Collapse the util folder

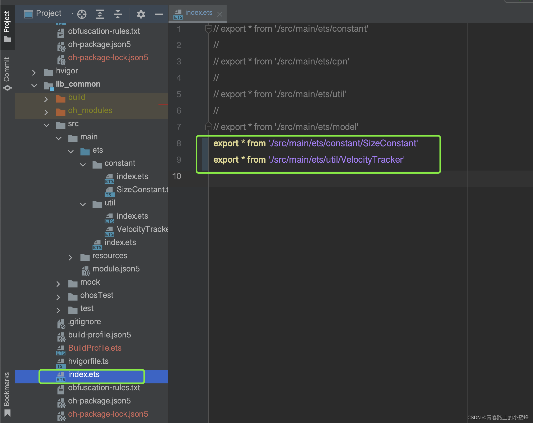(83, 204)
